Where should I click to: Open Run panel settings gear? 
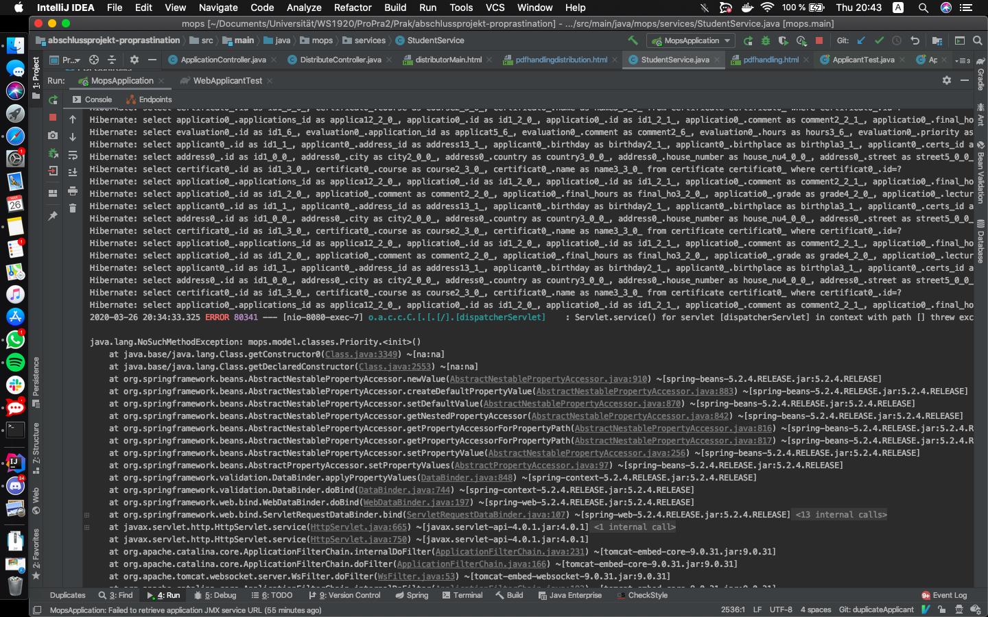947,80
